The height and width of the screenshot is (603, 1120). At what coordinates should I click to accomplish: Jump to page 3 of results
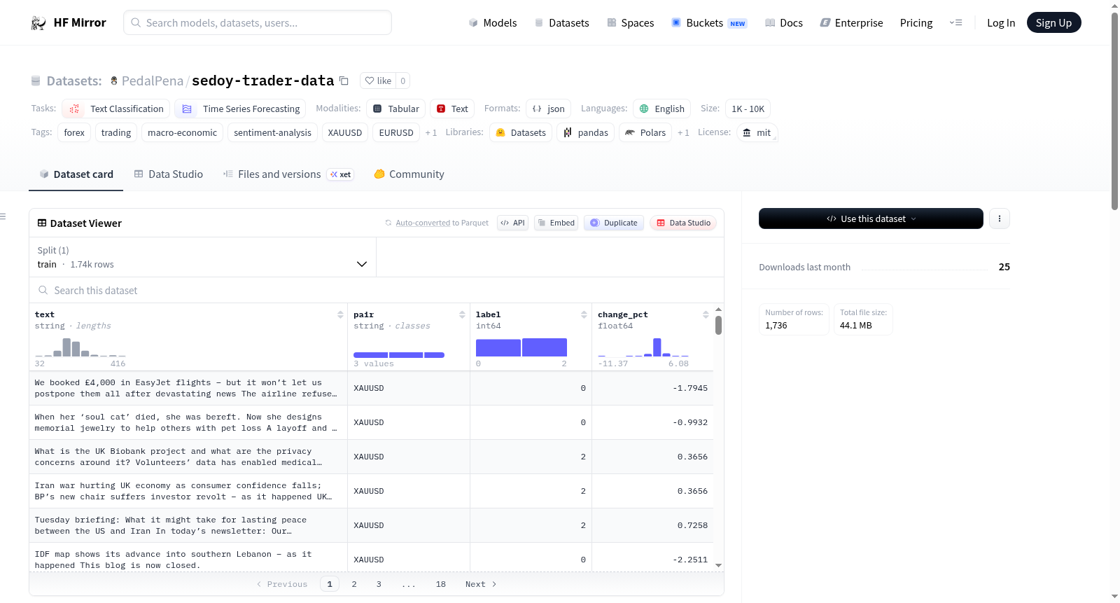coord(379,584)
